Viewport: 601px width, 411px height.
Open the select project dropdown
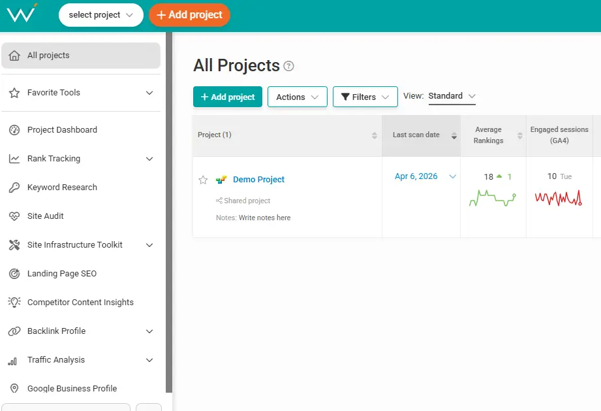[x=101, y=14]
